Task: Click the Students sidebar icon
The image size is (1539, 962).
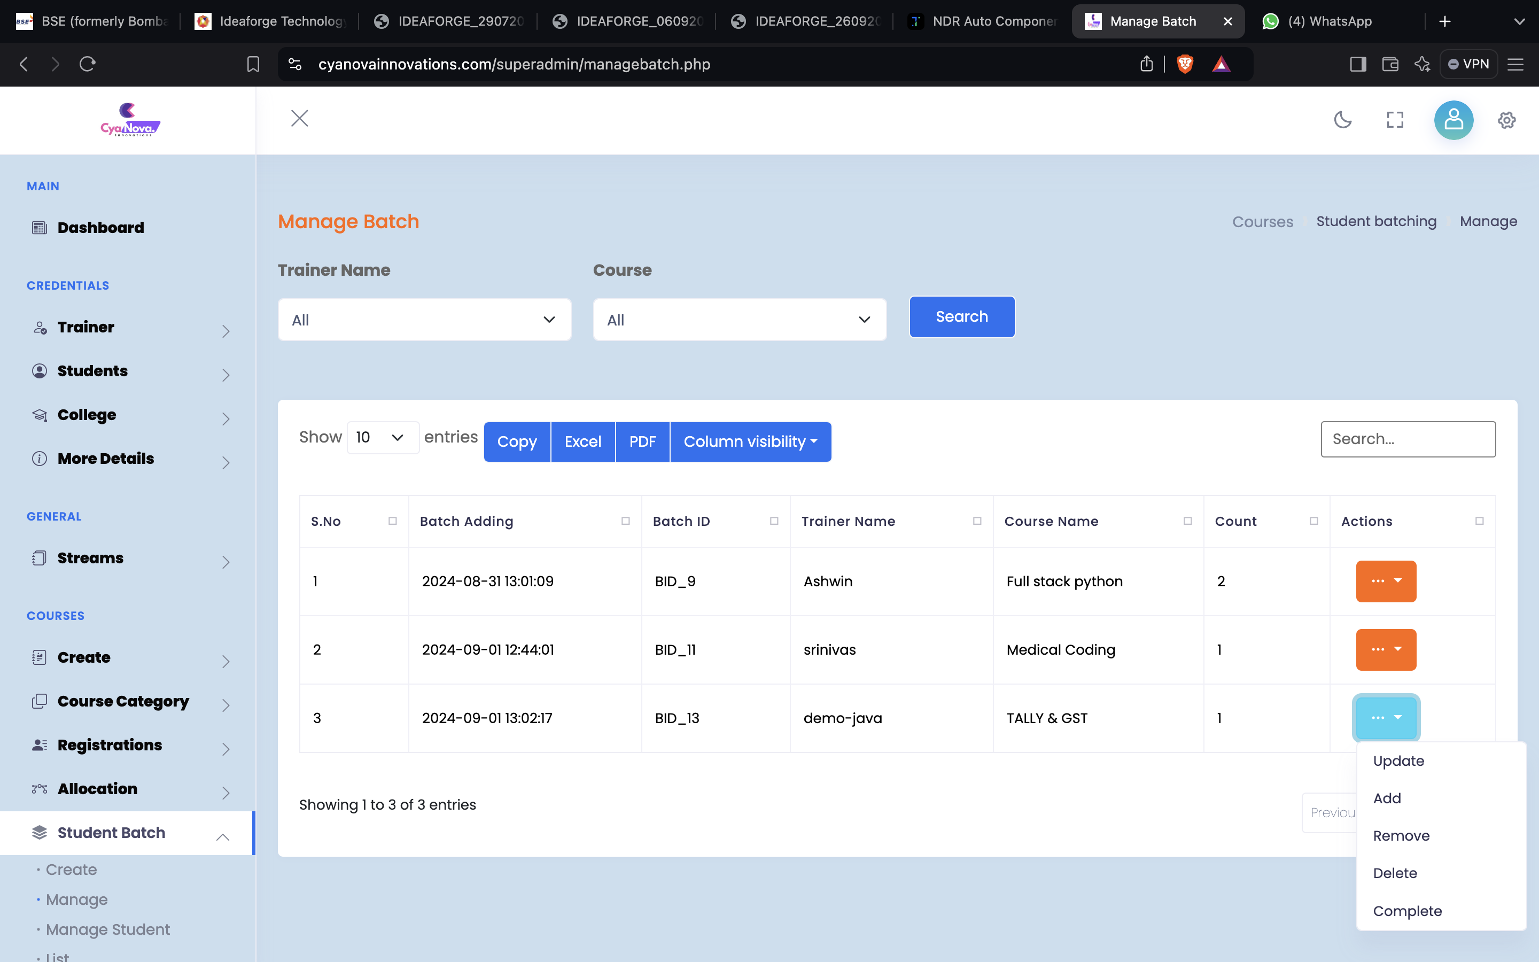Action: [40, 371]
